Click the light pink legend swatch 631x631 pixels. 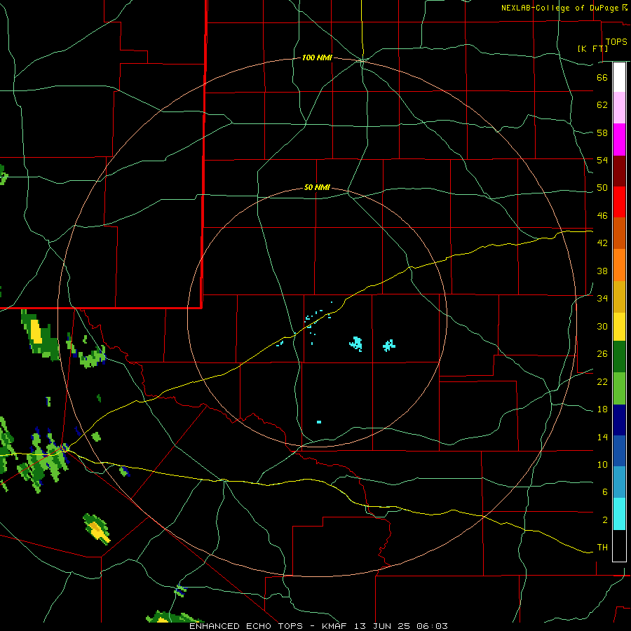click(x=619, y=108)
